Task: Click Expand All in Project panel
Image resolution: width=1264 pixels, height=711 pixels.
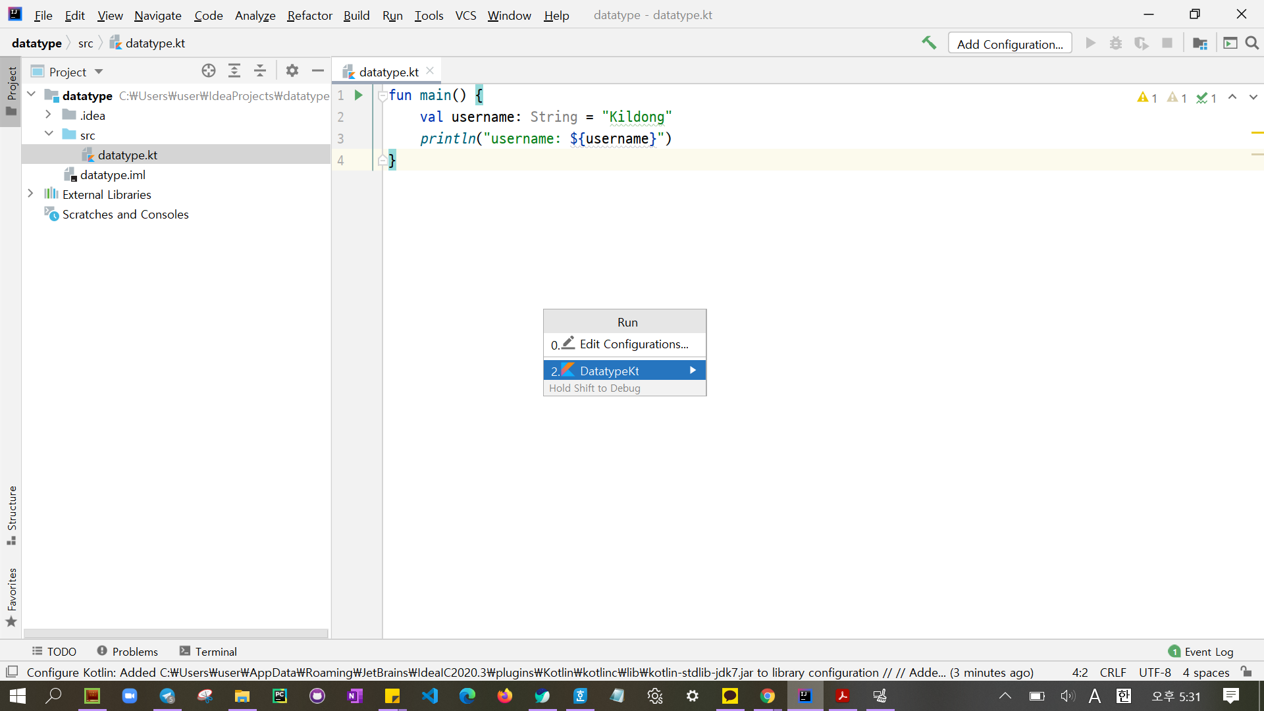Action: click(234, 71)
